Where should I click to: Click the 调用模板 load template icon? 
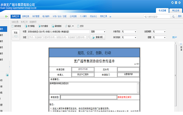point(53,26)
